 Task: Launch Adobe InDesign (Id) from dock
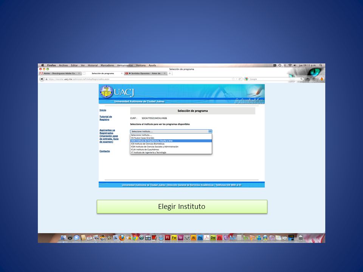coord(180,238)
